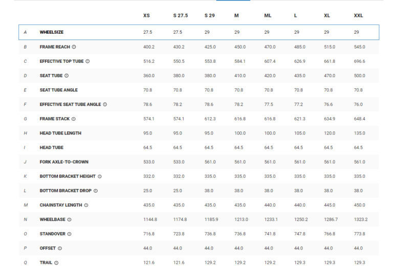The width and height of the screenshot is (393, 276).
Task: Show the Chainstay Length info tooltip
Action: point(86,205)
